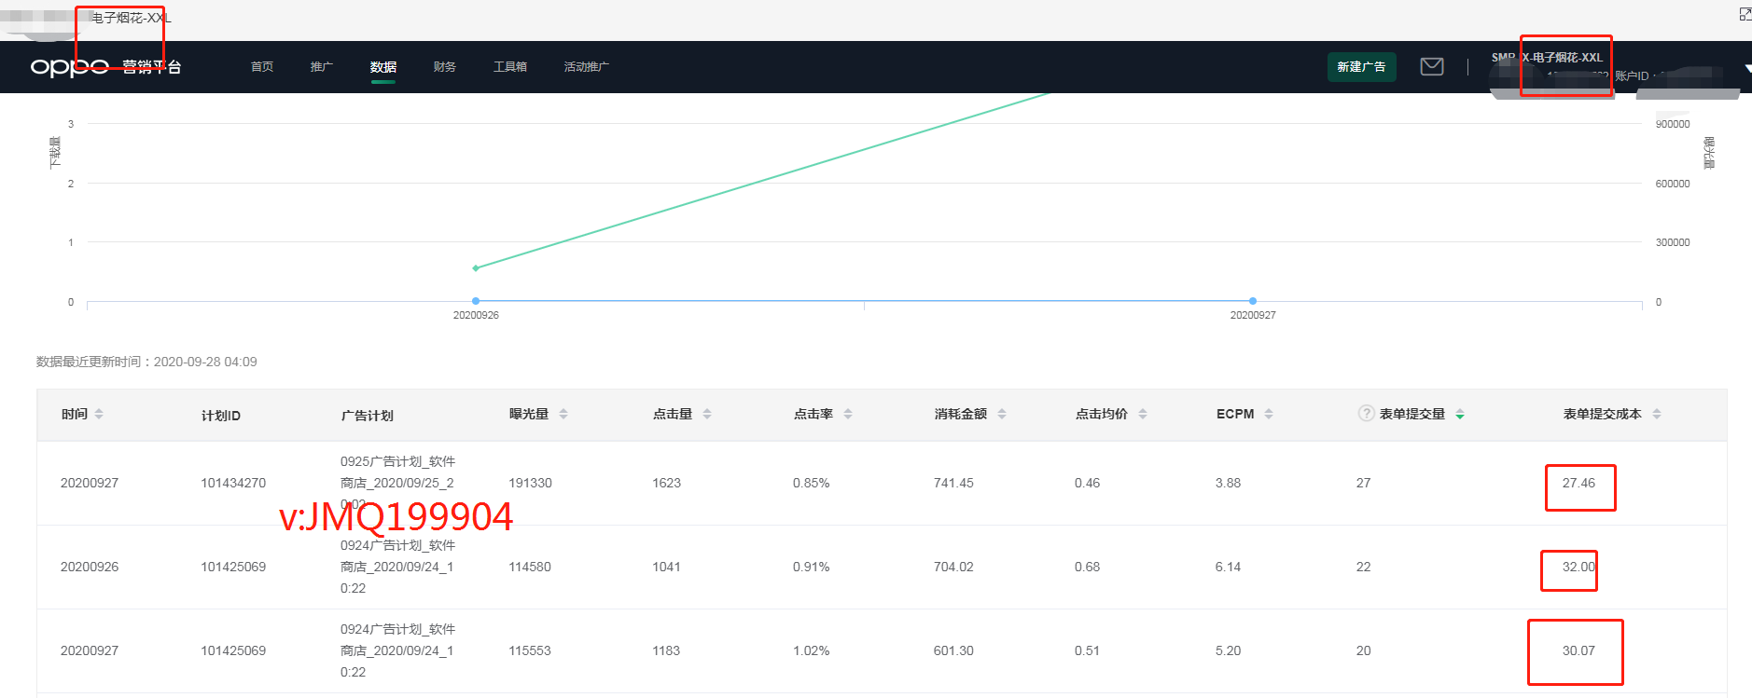Sort by 点击量 using its sort arrows

tap(707, 414)
